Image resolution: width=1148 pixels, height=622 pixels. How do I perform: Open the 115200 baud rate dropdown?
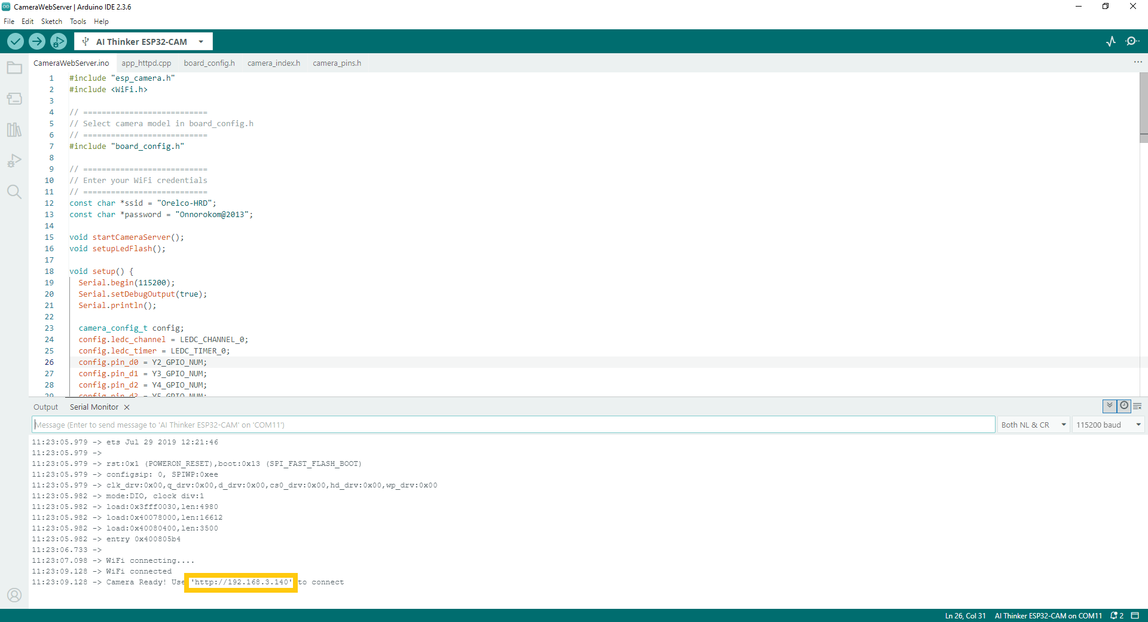[1108, 425]
